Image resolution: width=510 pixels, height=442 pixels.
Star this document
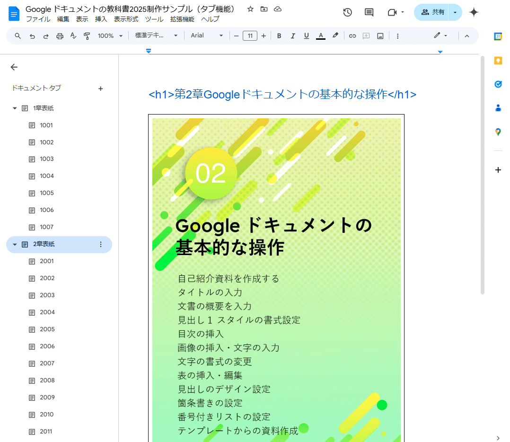point(250,9)
